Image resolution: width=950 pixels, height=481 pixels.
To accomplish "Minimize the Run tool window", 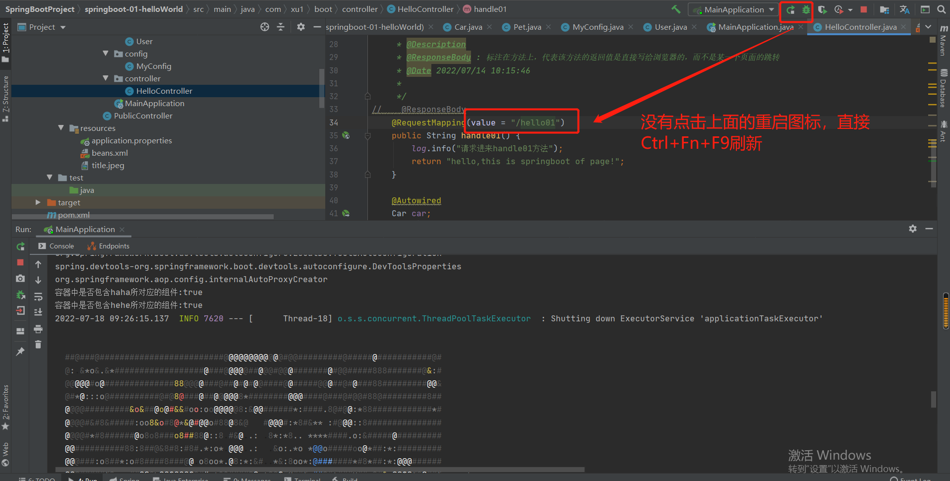I will click(x=929, y=229).
